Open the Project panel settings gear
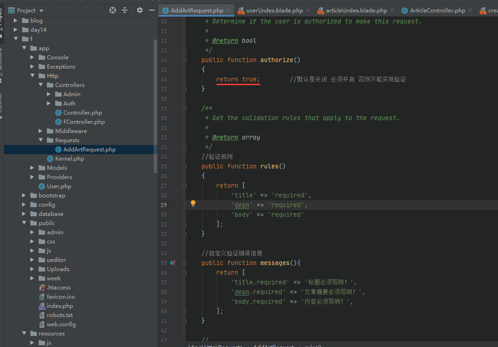The width and height of the screenshot is (498, 347). 140,10
